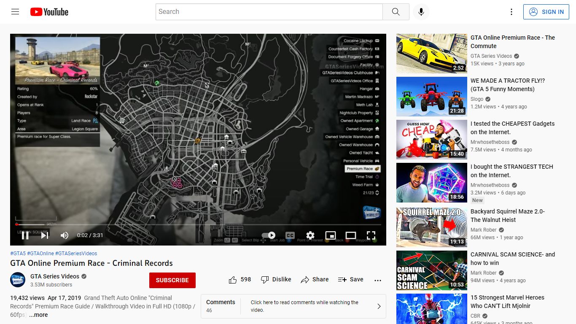Screen dimensions: 576x324
Task: Open CARNIVAL SCAM SCIENCE thumbnail
Action: 432,270
